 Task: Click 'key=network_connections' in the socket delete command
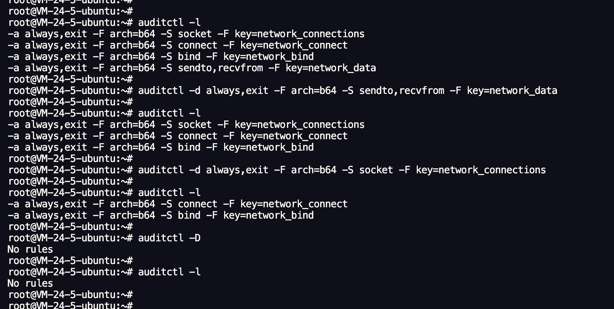click(x=481, y=170)
